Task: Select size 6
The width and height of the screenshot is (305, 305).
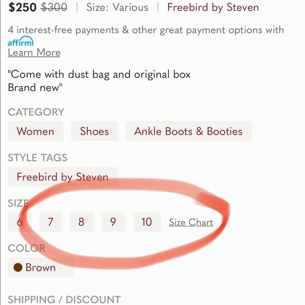Action: tap(20, 222)
